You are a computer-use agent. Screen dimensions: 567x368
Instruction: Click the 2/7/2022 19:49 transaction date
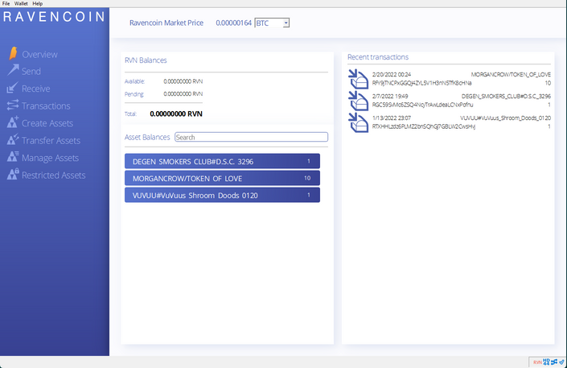[x=390, y=96]
